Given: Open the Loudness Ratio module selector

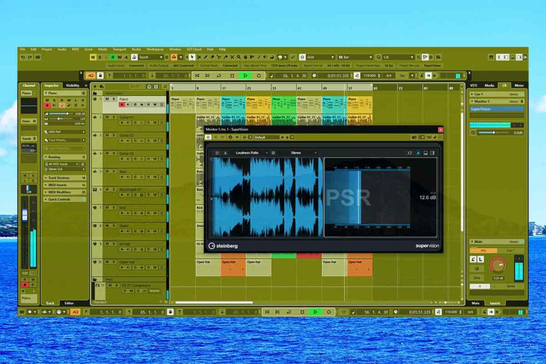Looking at the screenshot, I should 251,152.
